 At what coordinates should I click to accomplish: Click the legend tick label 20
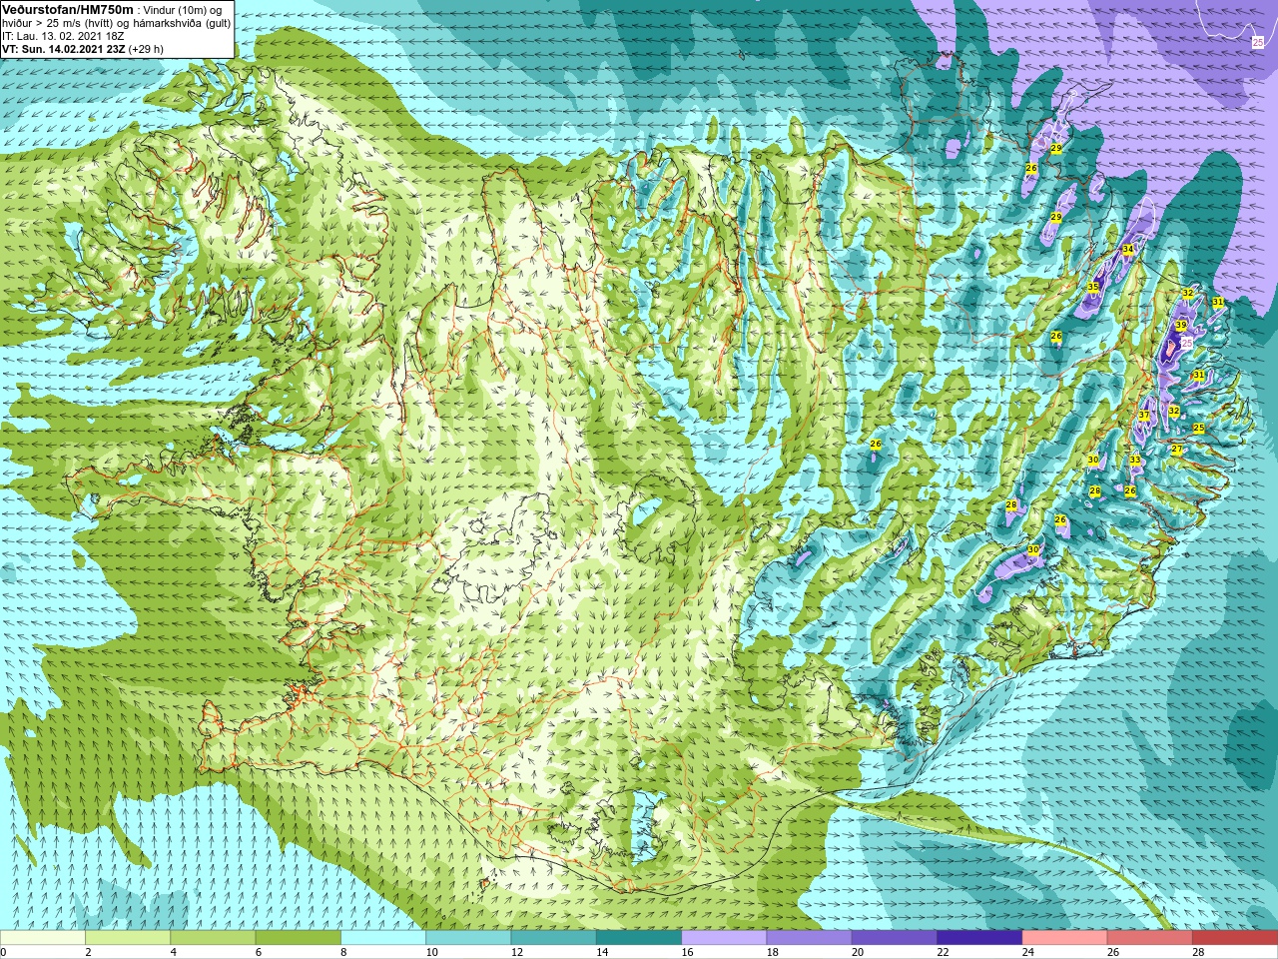pos(858,952)
